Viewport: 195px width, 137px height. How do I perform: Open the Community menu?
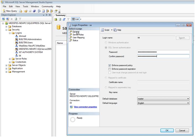47,6
